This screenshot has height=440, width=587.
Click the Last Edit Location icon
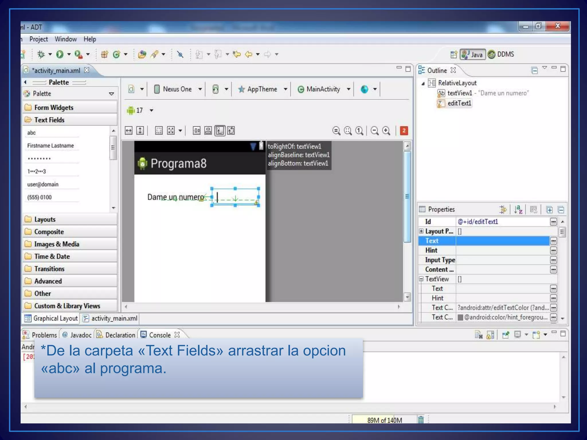click(x=237, y=54)
